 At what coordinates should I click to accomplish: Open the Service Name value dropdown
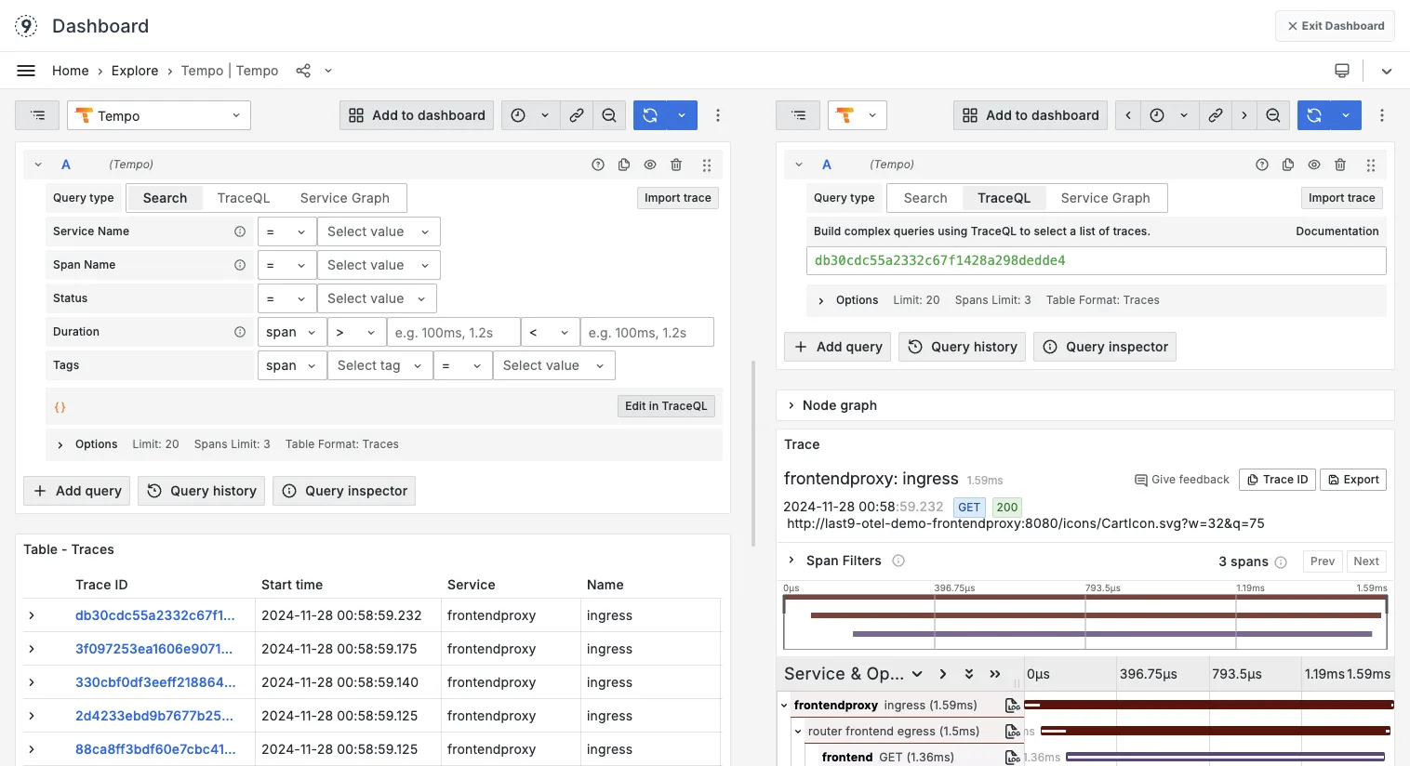pos(378,231)
